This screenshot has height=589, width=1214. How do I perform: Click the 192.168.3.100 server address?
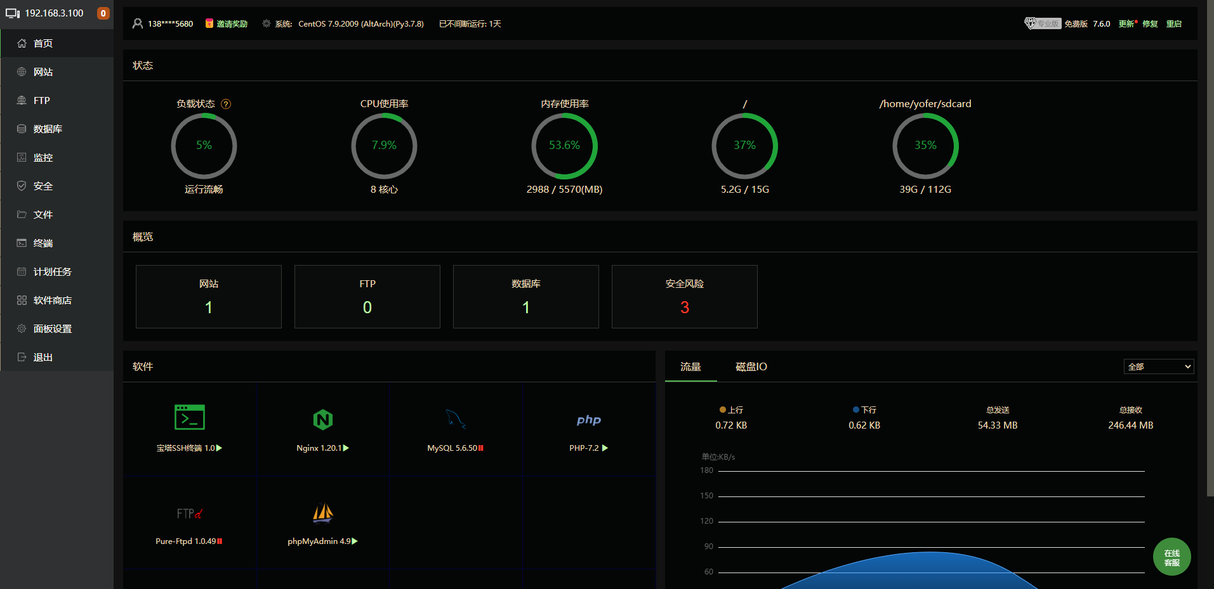54,13
